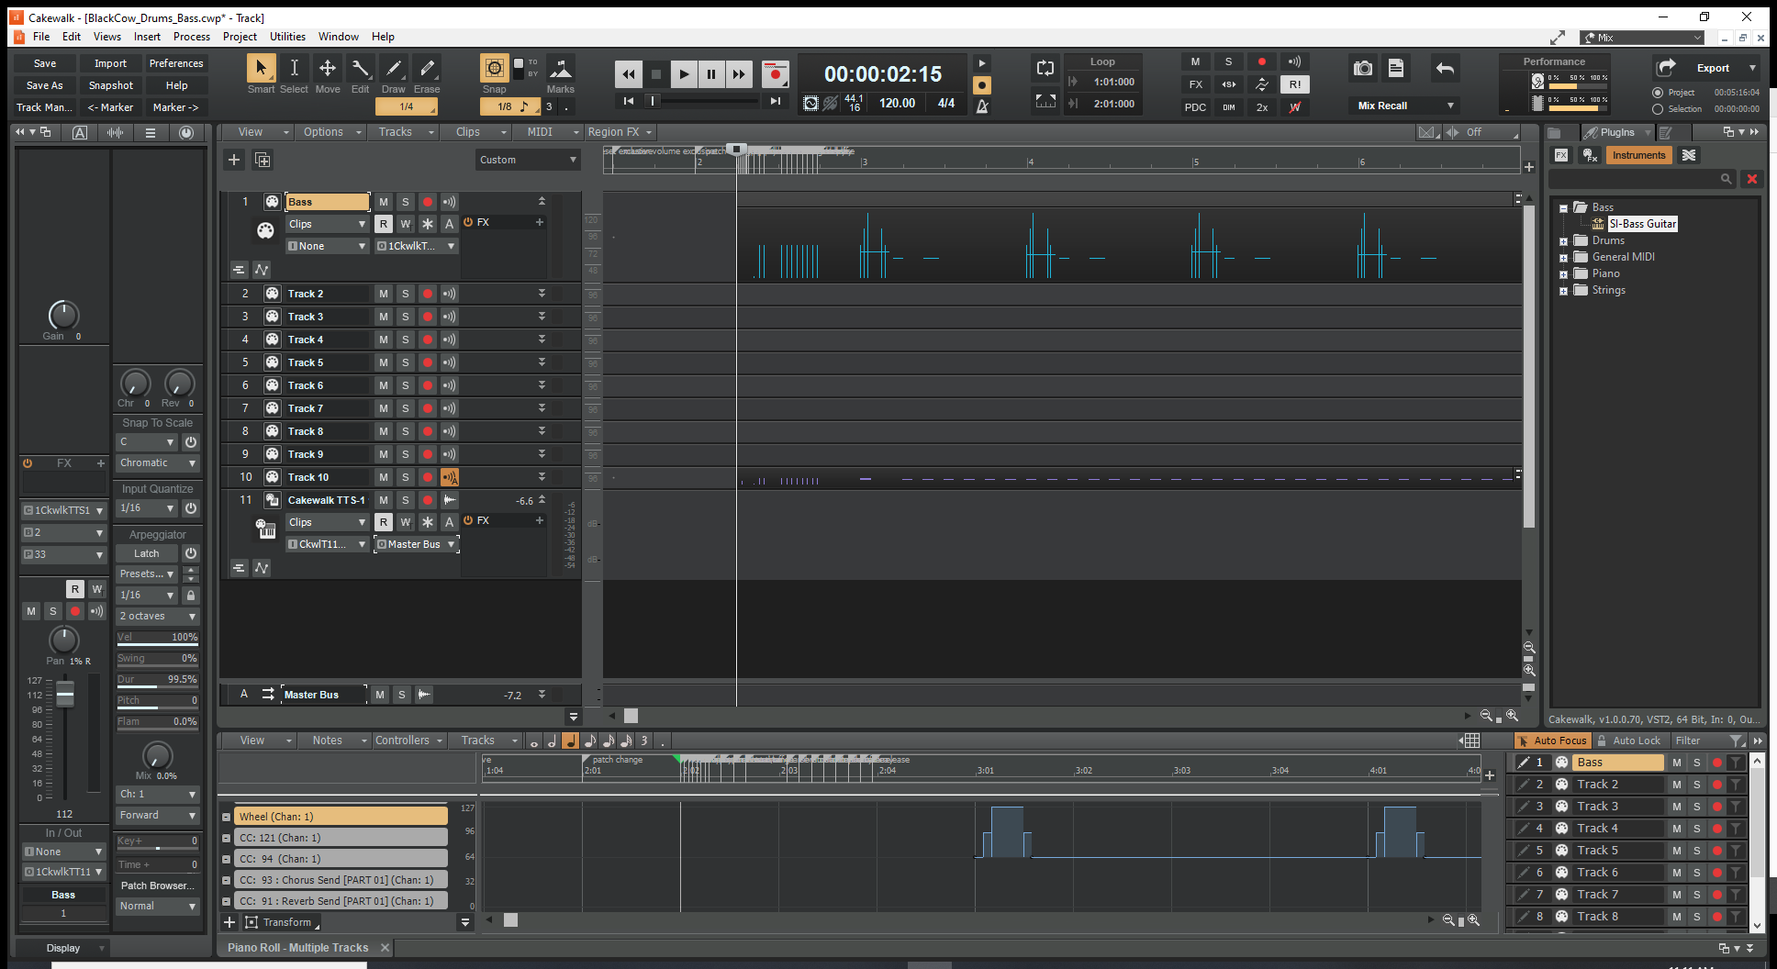
Task: Click the red X clear-search icon
Action: coord(1752,179)
